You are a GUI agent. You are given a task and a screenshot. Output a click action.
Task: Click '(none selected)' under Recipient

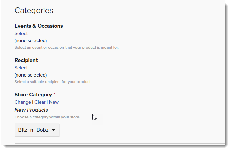pos(31,75)
